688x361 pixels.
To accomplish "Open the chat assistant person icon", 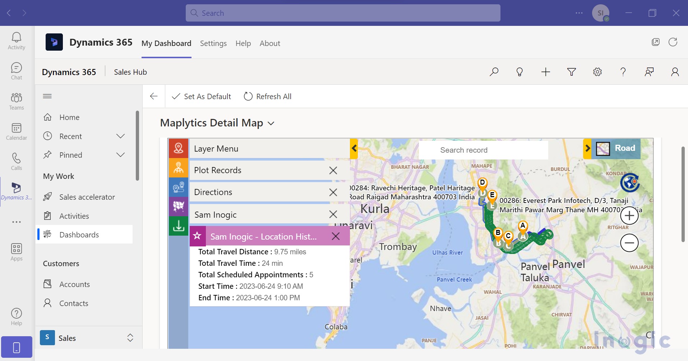I will coord(649,72).
